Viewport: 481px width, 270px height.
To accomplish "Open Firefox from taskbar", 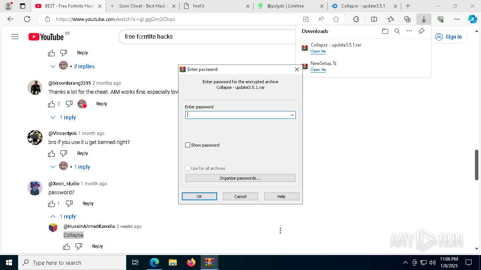I will tap(191, 262).
